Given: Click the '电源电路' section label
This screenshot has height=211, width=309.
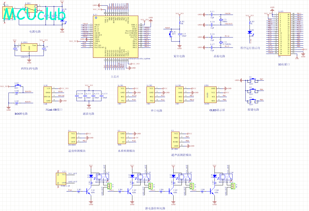Looking at the screenshot, I should (35, 32).
